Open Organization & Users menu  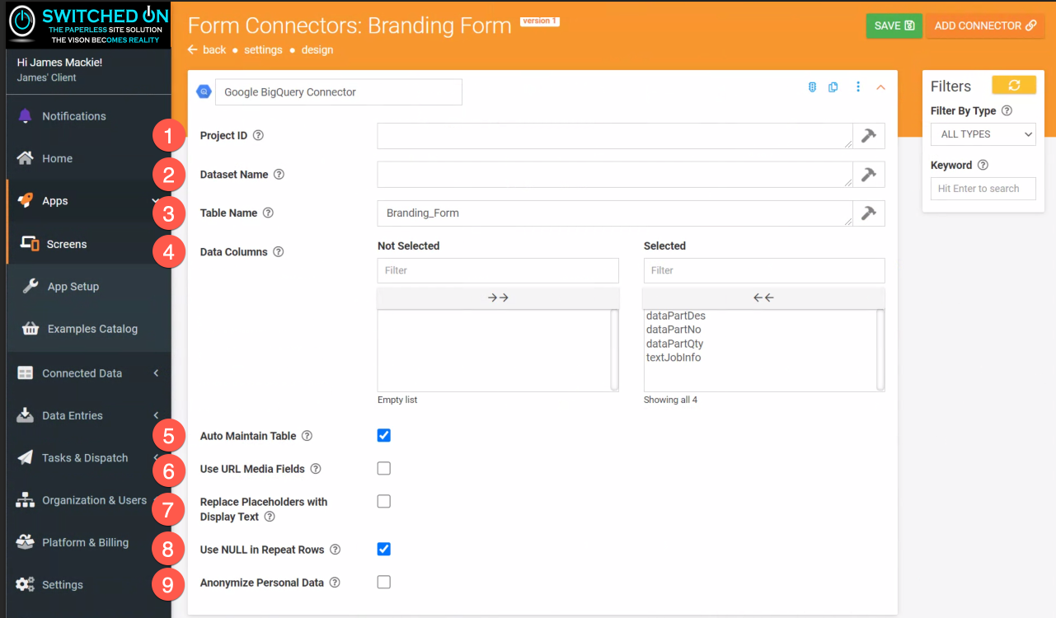coord(88,500)
